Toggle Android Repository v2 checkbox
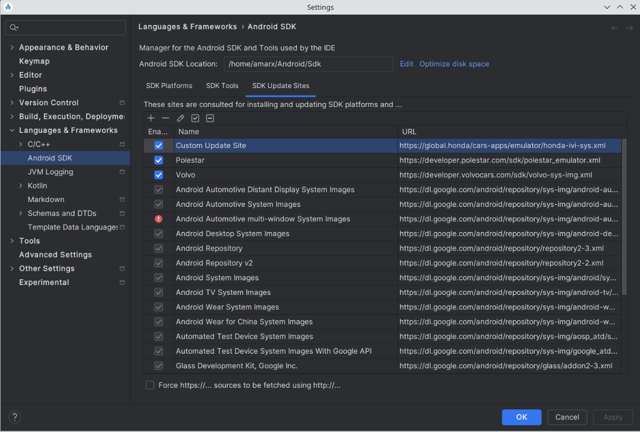Screen dimensions: 640x432 point(159,263)
